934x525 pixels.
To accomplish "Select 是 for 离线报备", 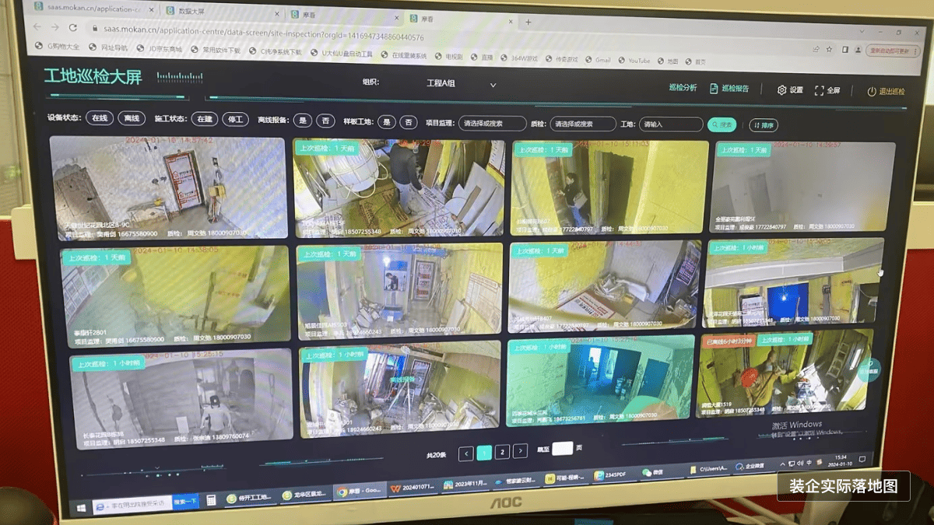I will coord(304,121).
